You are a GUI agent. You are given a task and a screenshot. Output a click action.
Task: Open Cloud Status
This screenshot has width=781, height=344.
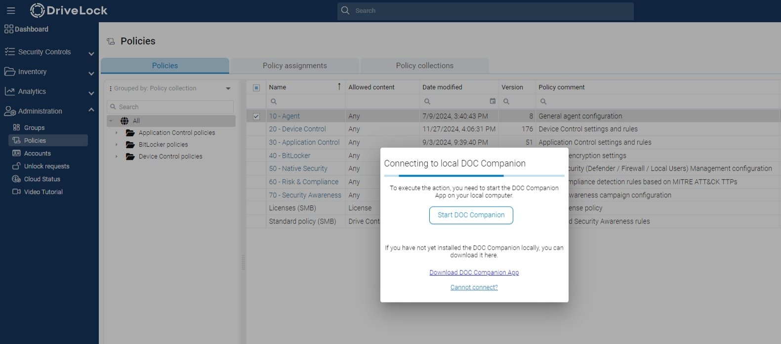(42, 179)
